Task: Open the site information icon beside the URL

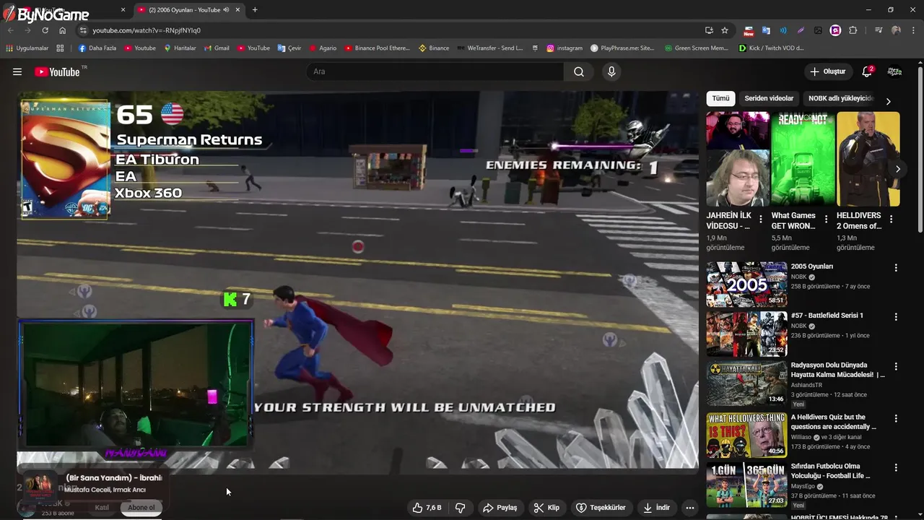Action: point(83,30)
